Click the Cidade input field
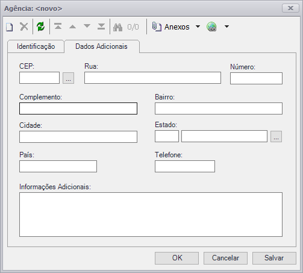This screenshot has height=273, width=303. pyautogui.click(x=78, y=137)
